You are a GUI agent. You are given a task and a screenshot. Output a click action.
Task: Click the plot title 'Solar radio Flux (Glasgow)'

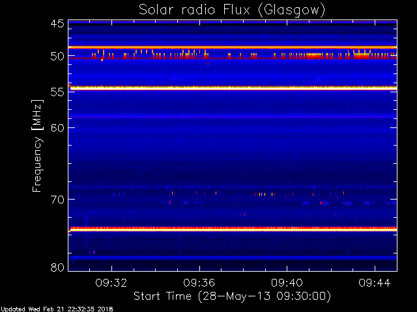point(232,10)
